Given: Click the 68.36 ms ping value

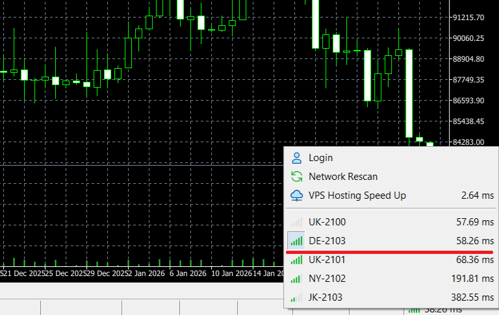Looking at the screenshot, I should (x=475, y=260).
